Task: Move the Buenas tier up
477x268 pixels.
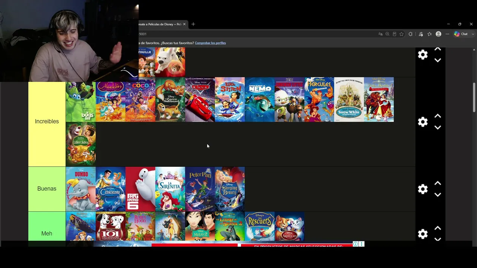Action: (x=438, y=183)
